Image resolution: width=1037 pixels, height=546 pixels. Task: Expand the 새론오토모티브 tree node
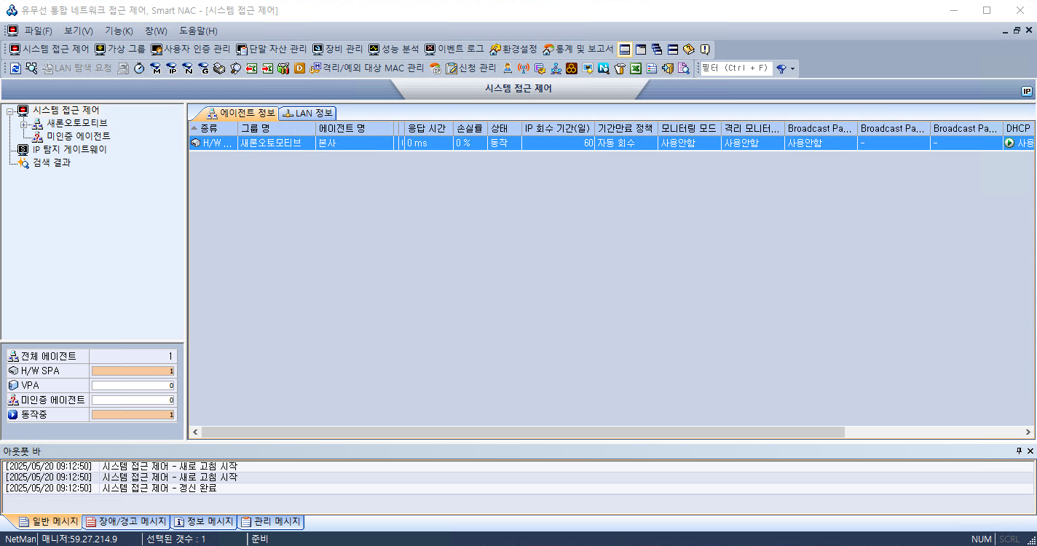tap(23, 124)
